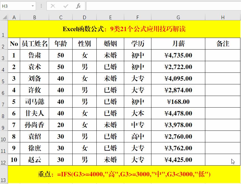
Task: Click the Cancel (X) icon beside formula bar
Action: tap(53, 6)
